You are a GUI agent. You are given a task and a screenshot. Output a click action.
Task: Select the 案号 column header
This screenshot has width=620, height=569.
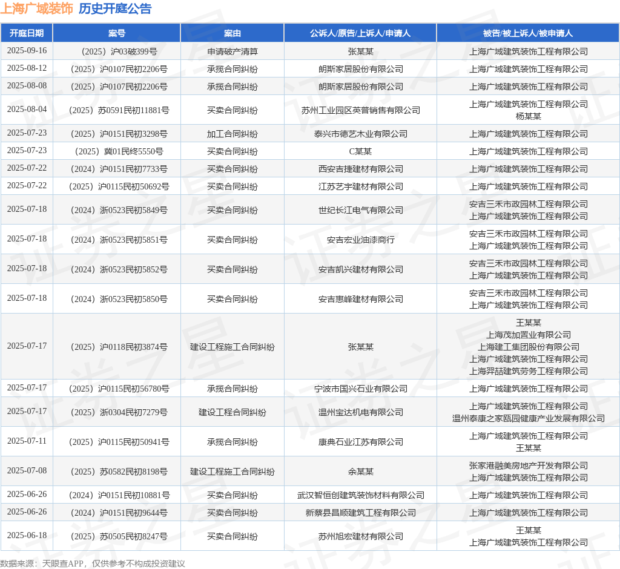tap(117, 33)
